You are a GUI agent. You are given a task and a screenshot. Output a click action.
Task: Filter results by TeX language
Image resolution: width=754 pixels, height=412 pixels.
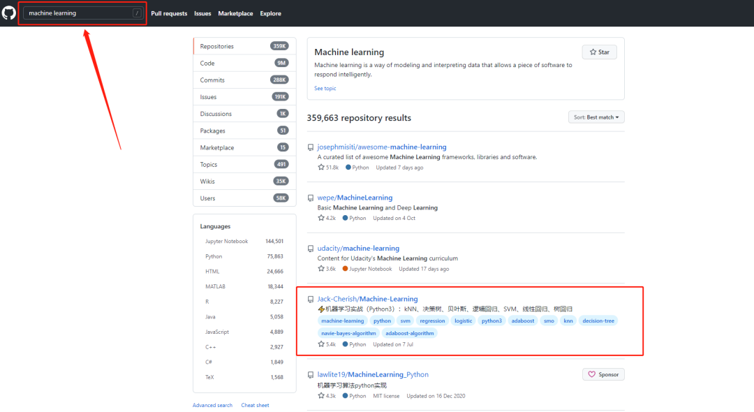click(x=244, y=377)
